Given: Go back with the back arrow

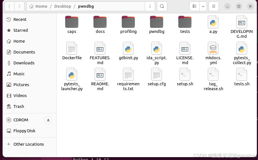Looking at the screenshot, I should click(x=9, y=6).
